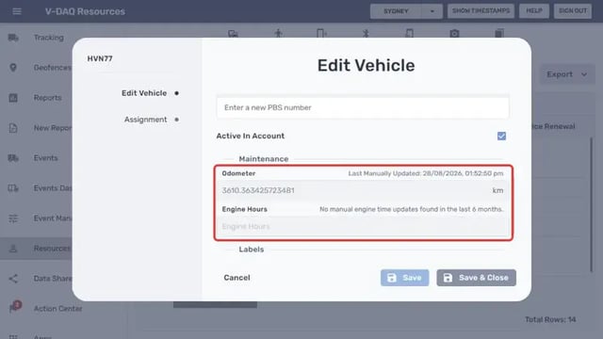
Task: Click the SIGN OUT button
Action: [573, 11]
